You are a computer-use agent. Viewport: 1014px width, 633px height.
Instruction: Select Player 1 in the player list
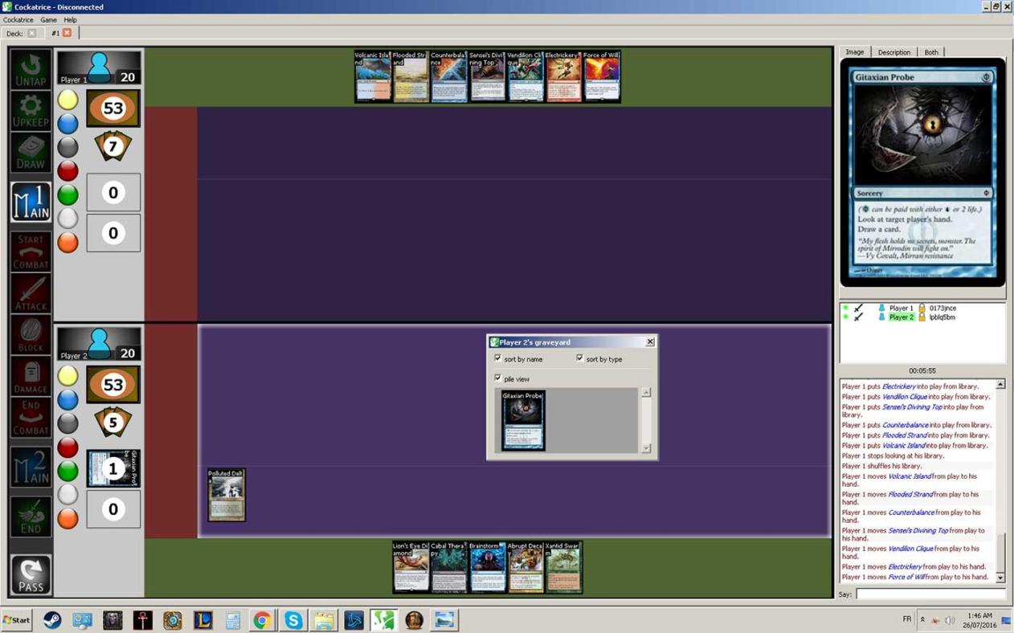tap(901, 308)
